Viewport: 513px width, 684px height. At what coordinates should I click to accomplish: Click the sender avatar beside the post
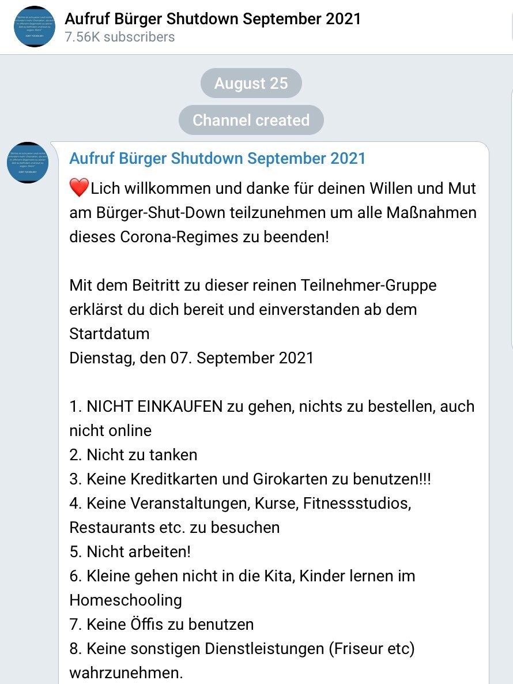pyautogui.click(x=28, y=163)
